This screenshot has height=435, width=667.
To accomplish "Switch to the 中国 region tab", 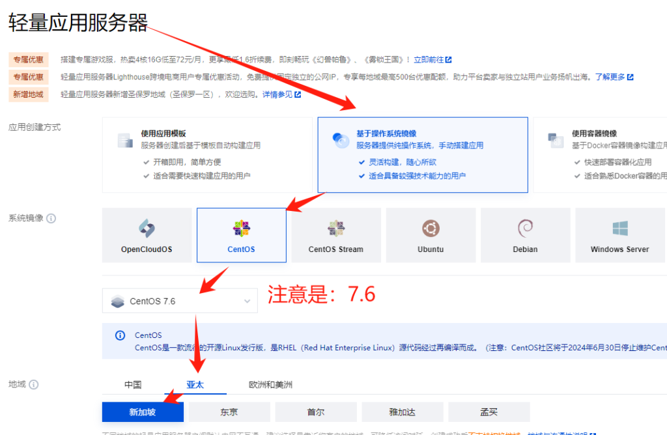I will tap(133, 385).
